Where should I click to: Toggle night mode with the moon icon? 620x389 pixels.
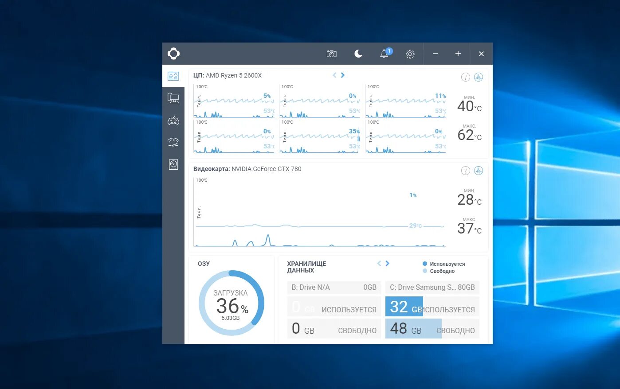[x=358, y=54]
